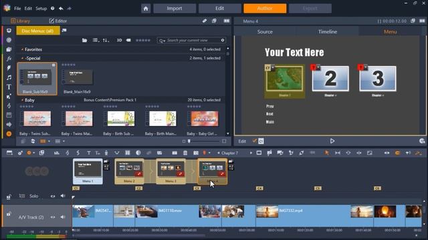Clear the library search field

223,40
